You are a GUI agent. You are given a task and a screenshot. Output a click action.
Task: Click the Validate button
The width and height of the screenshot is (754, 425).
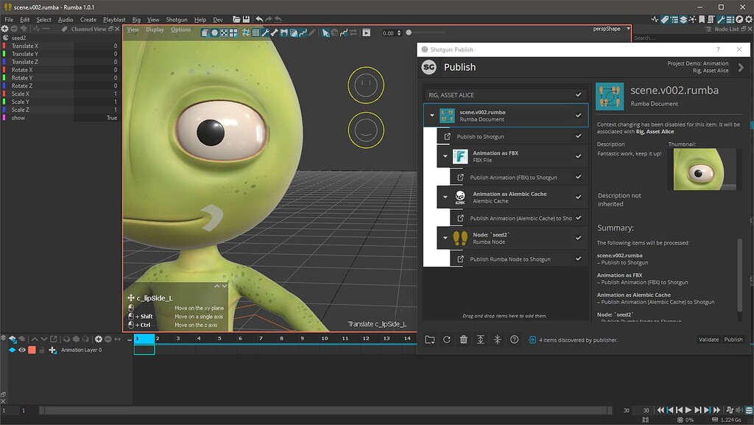(708, 340)
